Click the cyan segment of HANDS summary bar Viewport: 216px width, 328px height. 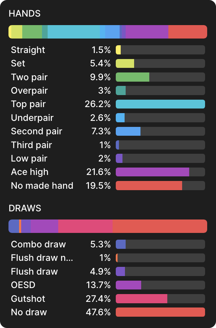[x=74, y=32]
